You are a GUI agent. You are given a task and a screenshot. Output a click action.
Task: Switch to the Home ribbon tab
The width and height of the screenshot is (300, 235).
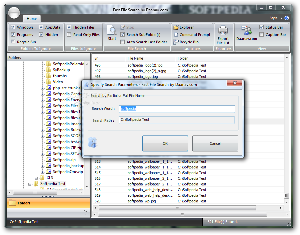pos(32,19)
